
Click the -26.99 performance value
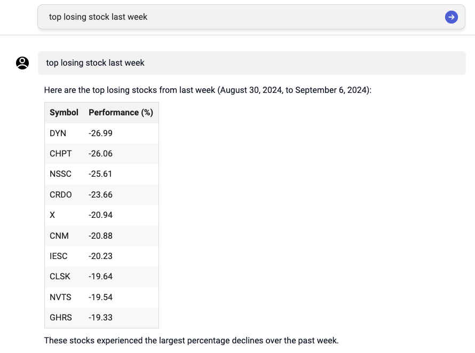click(100, 134)
